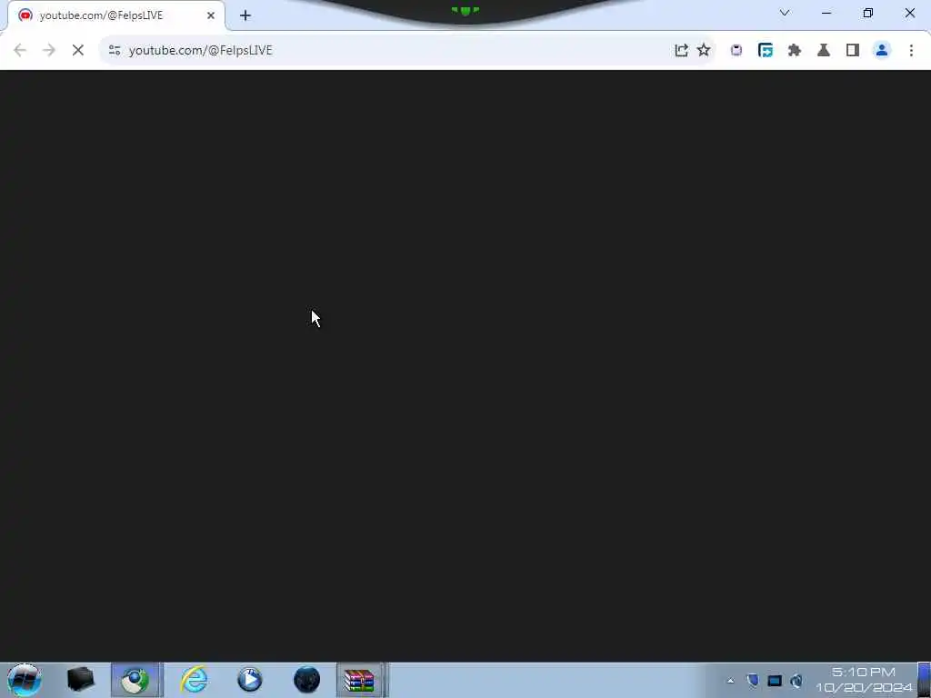Open the network tray icon

coord(775,681)
